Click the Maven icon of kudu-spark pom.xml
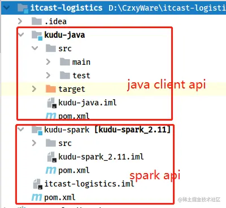Screen dimensions: 226x208 point(51,170)
